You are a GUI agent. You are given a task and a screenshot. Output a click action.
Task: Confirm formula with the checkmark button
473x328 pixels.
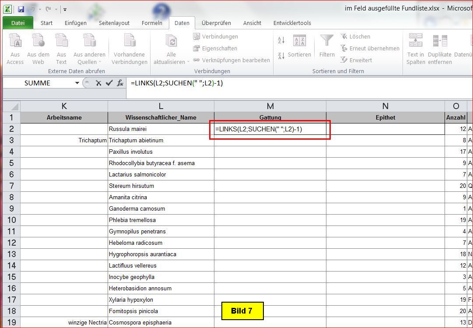pyautogui.click(x=109, y=83)
